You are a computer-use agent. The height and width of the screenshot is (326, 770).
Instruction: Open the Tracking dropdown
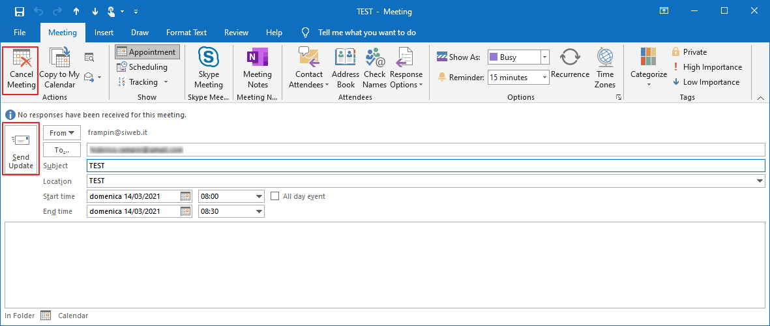tap(142, 82)
